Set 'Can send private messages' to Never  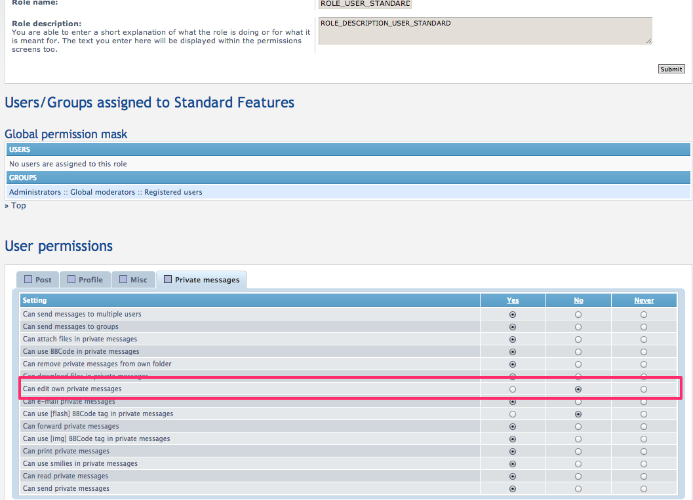coord(644,489)
